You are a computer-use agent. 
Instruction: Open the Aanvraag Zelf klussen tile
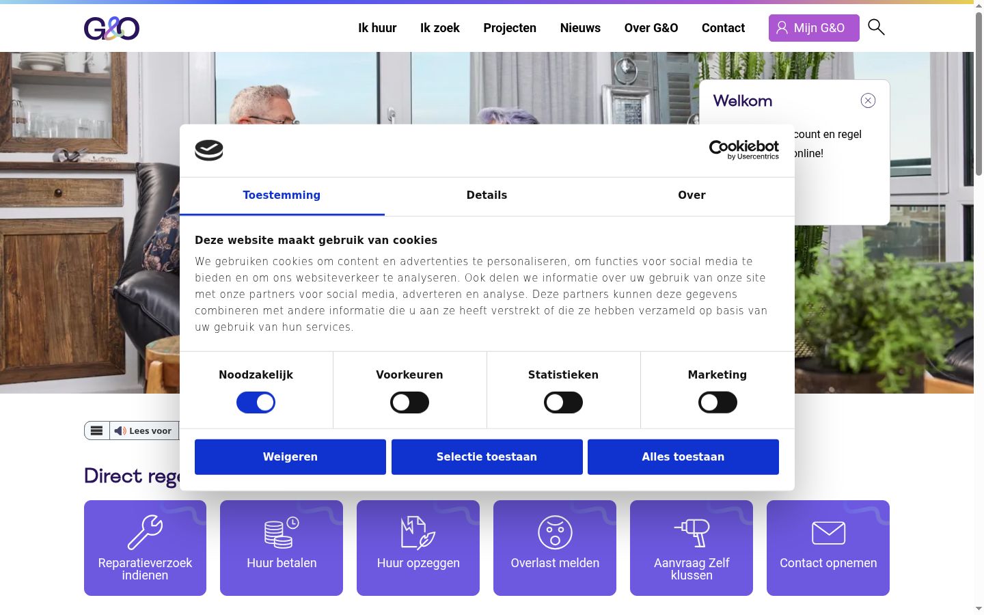tap(692, 548)
